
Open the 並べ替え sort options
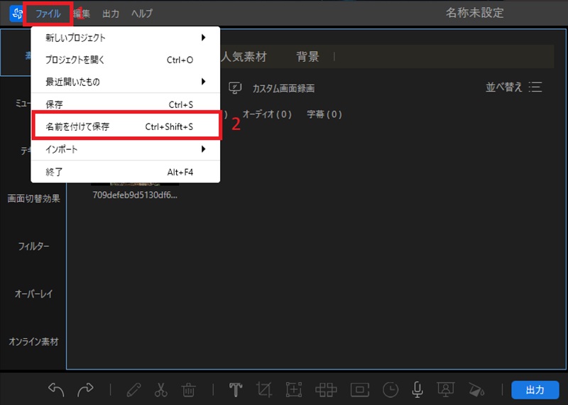point(504,87)
